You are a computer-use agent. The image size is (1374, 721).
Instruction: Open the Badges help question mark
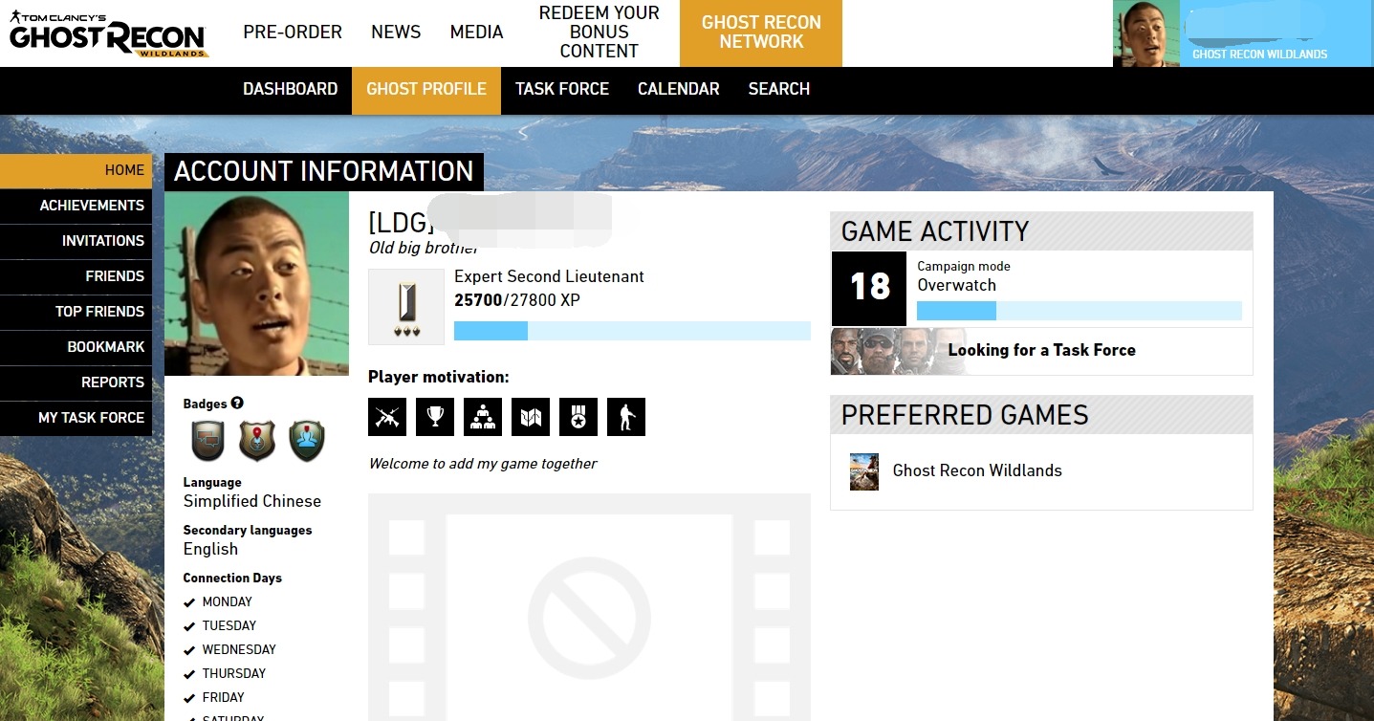(x=237, y=404)
